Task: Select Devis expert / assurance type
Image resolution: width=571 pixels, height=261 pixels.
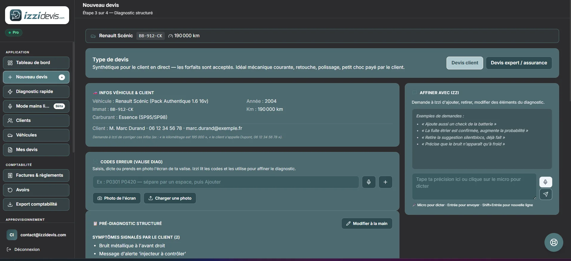Action: pos(519,63)
